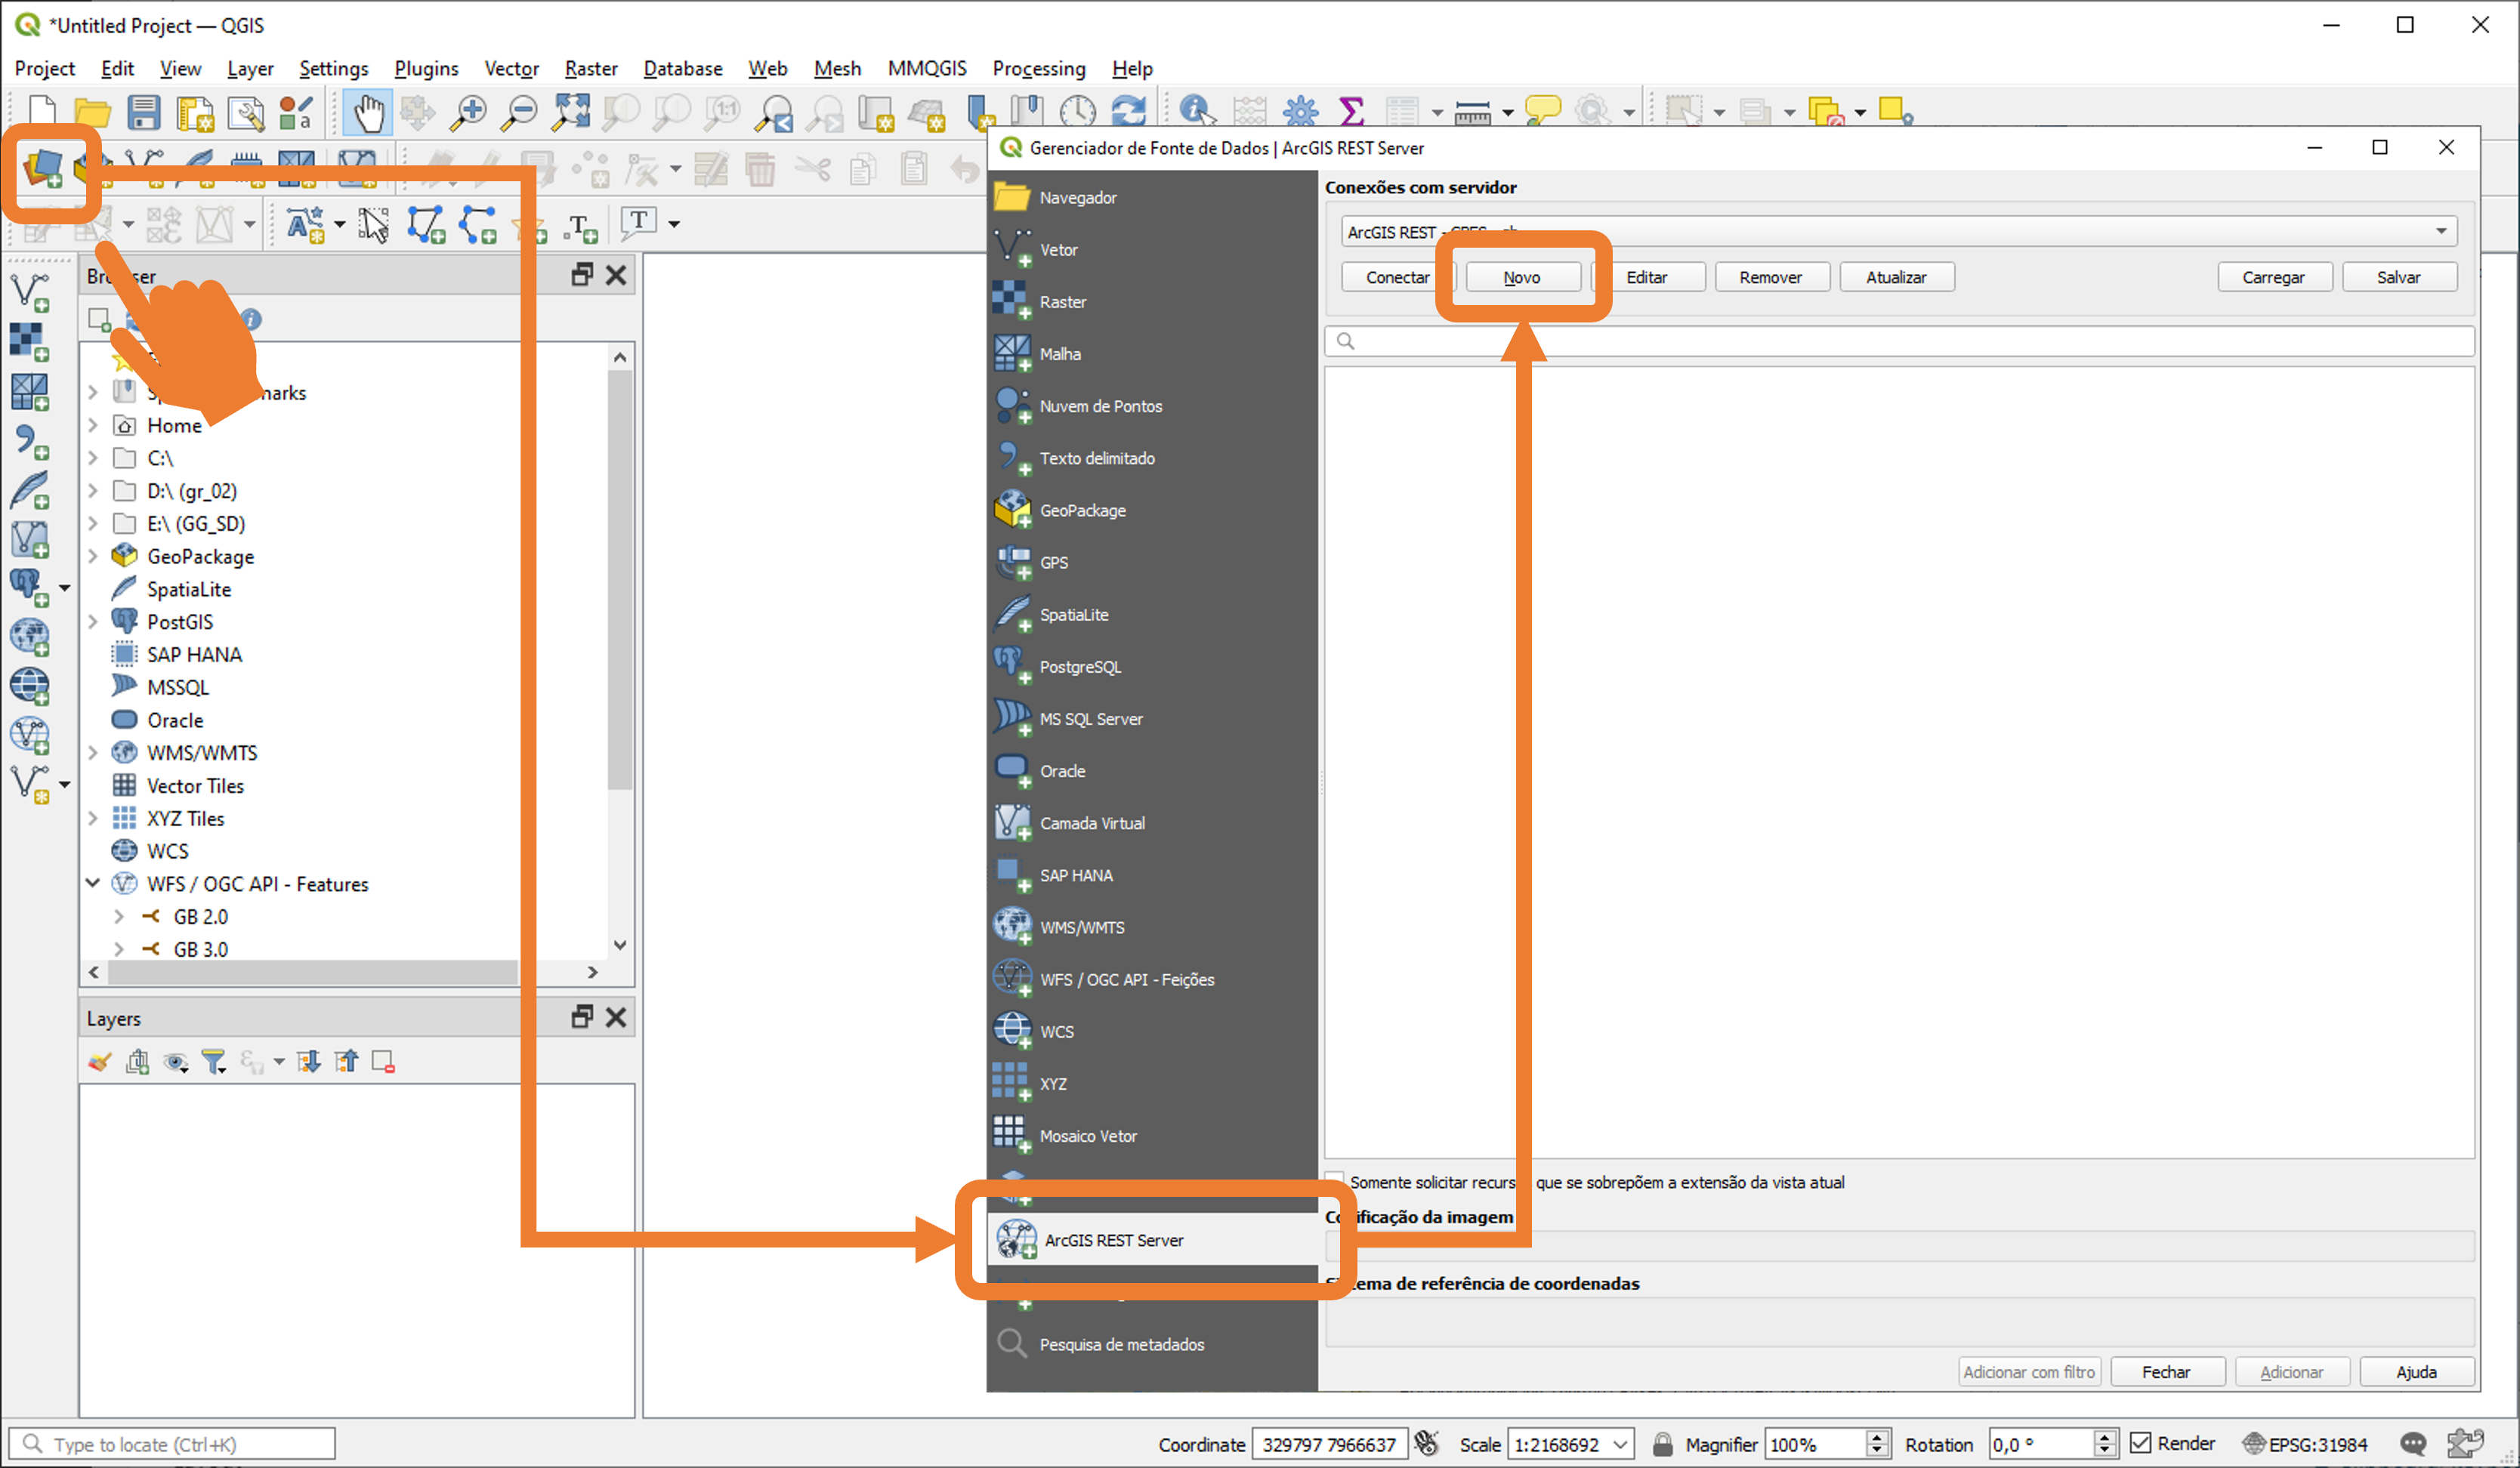
Task: Click the Add Delimited Text Layer icon
Action: (30, 442)
